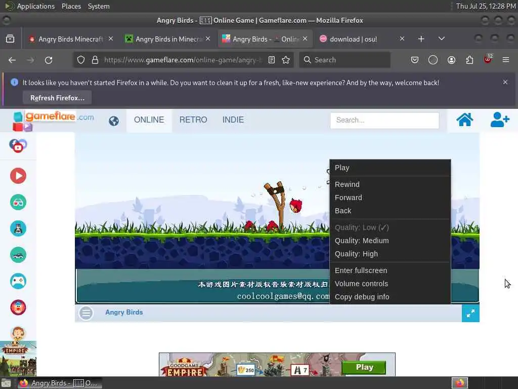The width and height of the screenshot is (518, 389).
Task: Open Firefox account icon
Action: click(451, 60)
